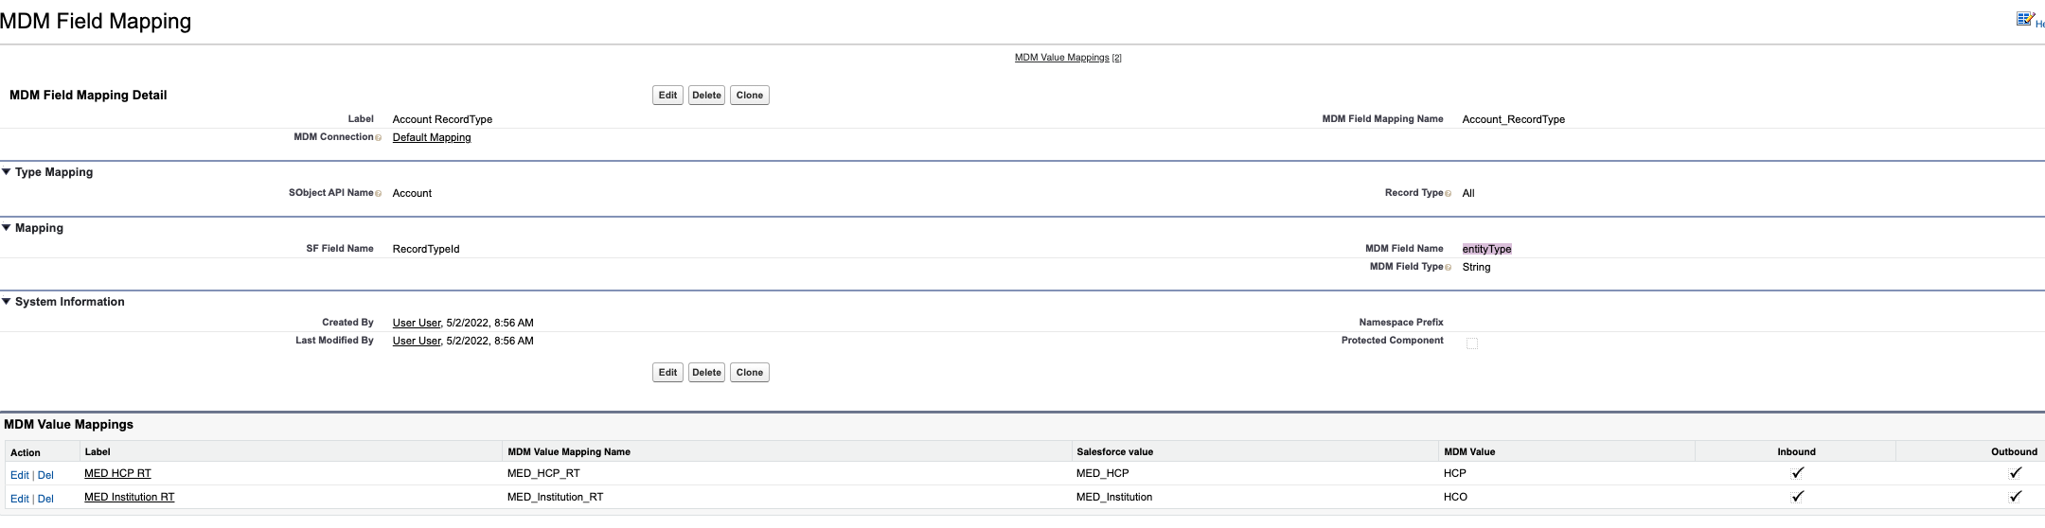Click the top Edit button
Screen dimensions: 2045x528
(x=667, y=96)
